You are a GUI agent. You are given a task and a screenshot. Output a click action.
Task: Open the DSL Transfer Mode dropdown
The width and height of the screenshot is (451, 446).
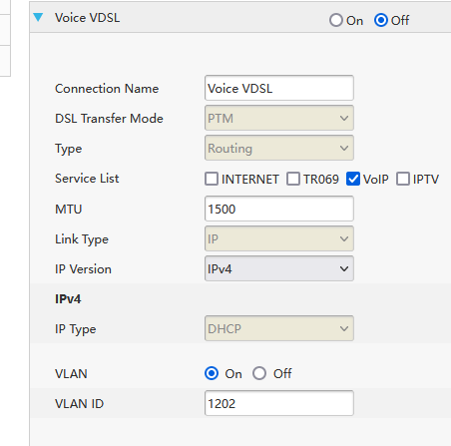click(x=279, y=118)
